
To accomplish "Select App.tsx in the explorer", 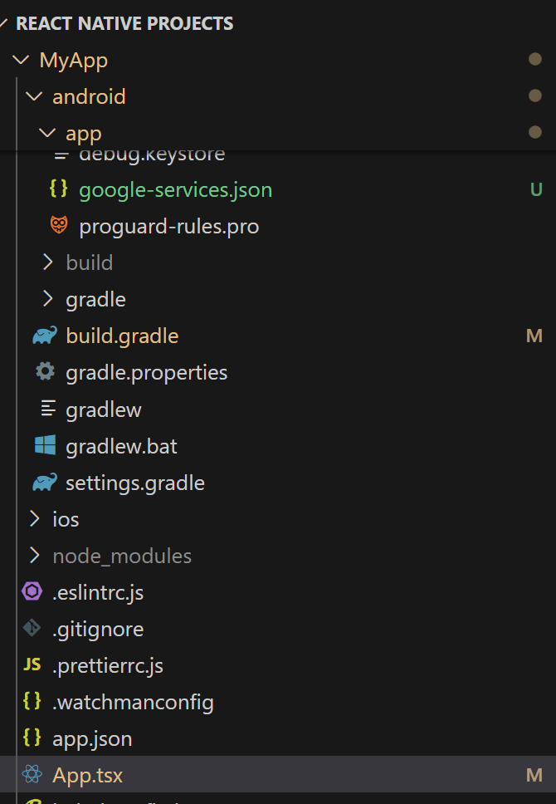I will tap(278, 775).
